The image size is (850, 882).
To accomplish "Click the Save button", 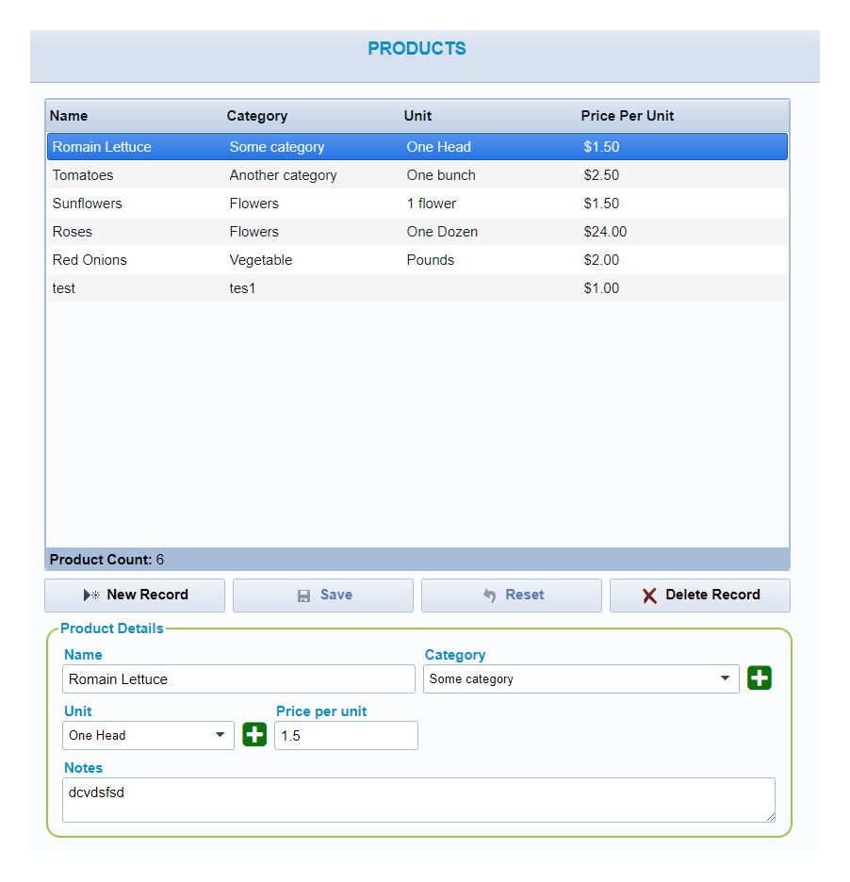I will [x=323, y=596].
